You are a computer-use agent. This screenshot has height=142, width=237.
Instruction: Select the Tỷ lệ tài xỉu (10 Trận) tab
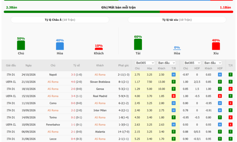coord(177,20)
